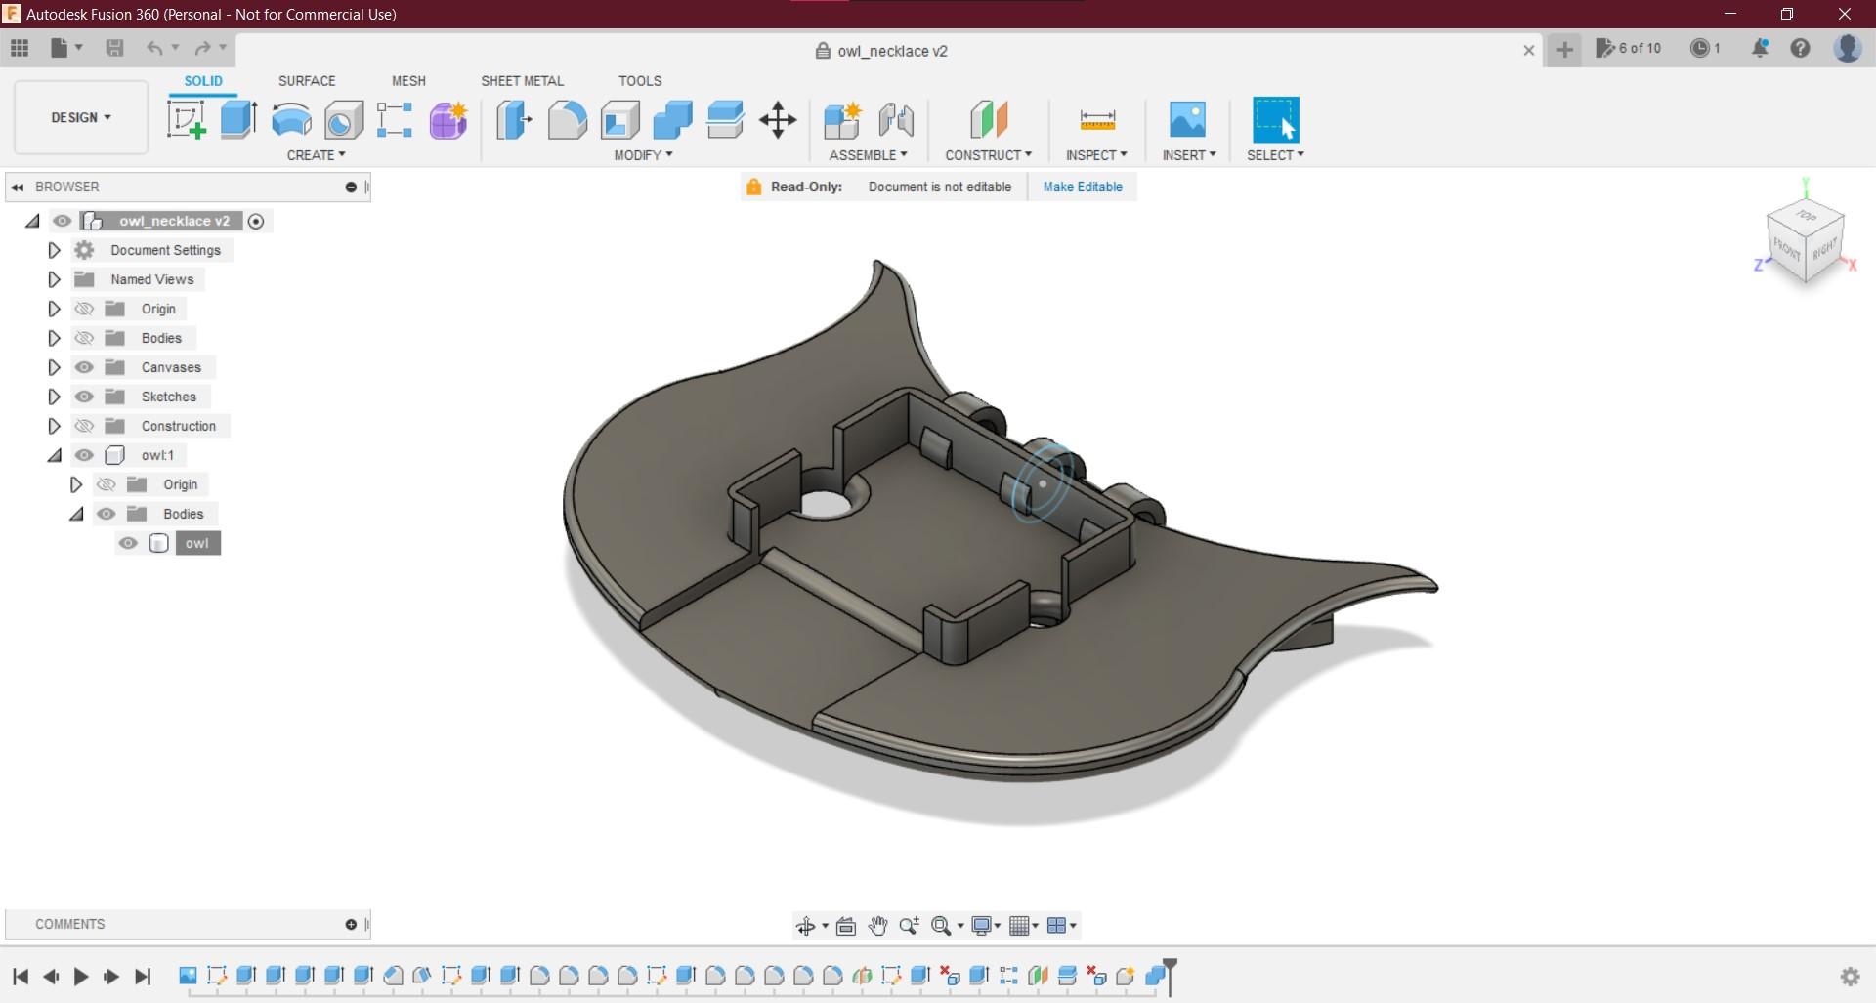Open the Measure tool under Inspect
The width and height of the screenshot is (1876, 1003).
(x=1096, y=119)
